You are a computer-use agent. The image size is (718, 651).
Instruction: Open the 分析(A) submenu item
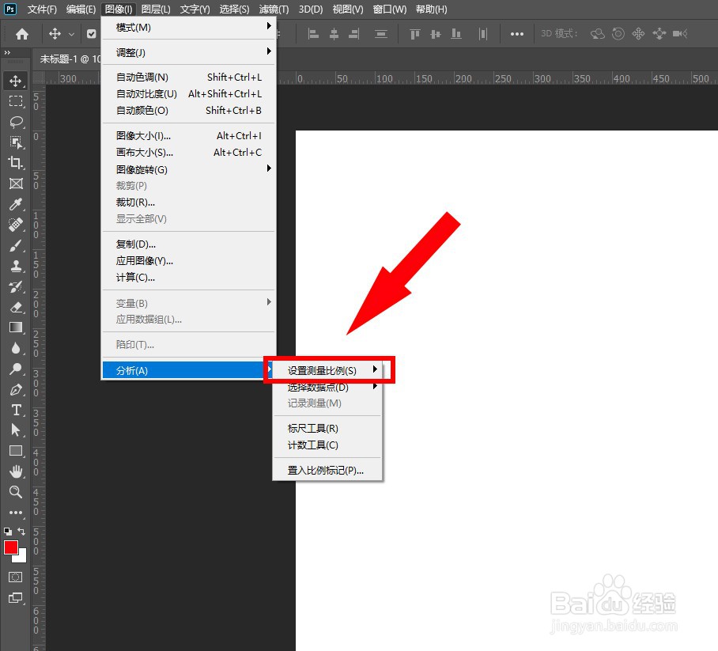(x=189, y=370)
